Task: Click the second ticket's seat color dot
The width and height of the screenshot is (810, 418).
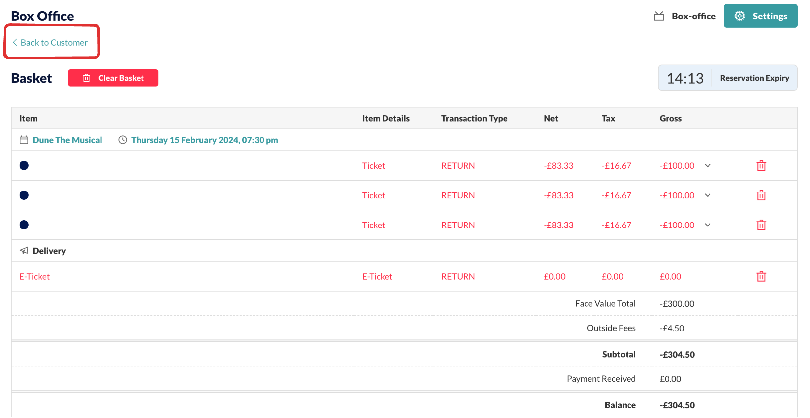Action: click(x=24, y=195)
